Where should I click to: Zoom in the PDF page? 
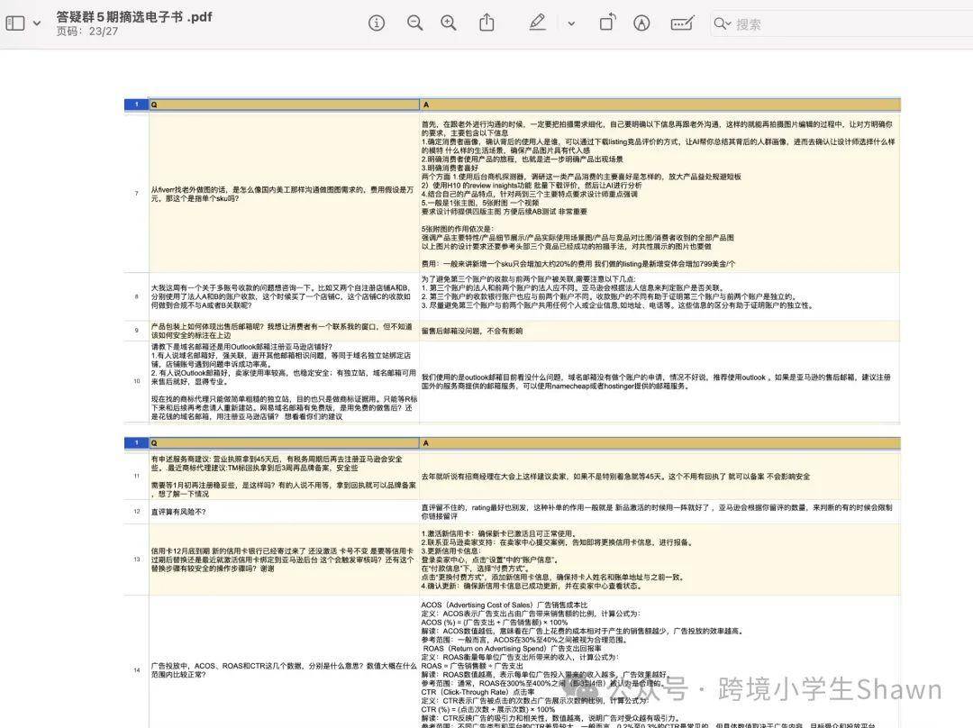click(449, 23)
